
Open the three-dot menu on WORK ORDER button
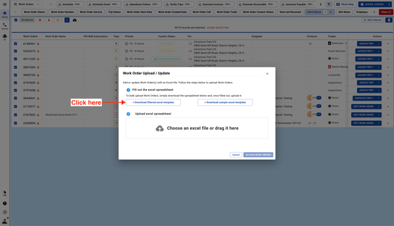[389, 4]
